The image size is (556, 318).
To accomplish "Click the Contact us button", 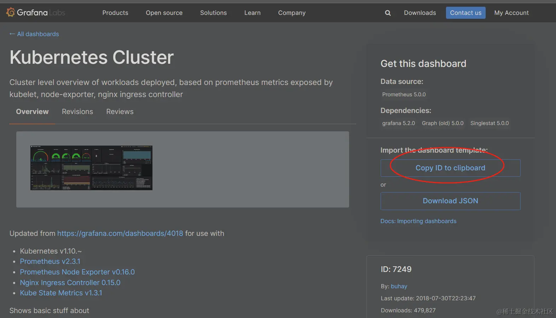I will point(465,13).
